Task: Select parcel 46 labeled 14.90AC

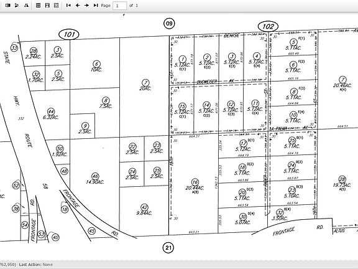Action: click(x=95, y=179)
